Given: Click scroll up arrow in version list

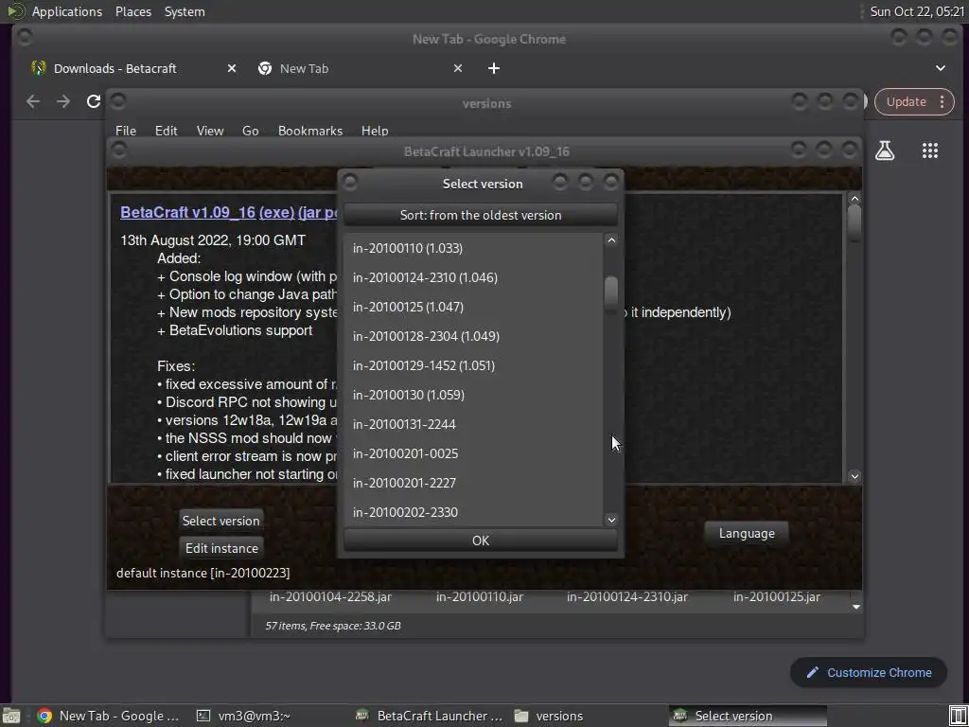Looking at the screenshot, I should [x=611, y=239].
